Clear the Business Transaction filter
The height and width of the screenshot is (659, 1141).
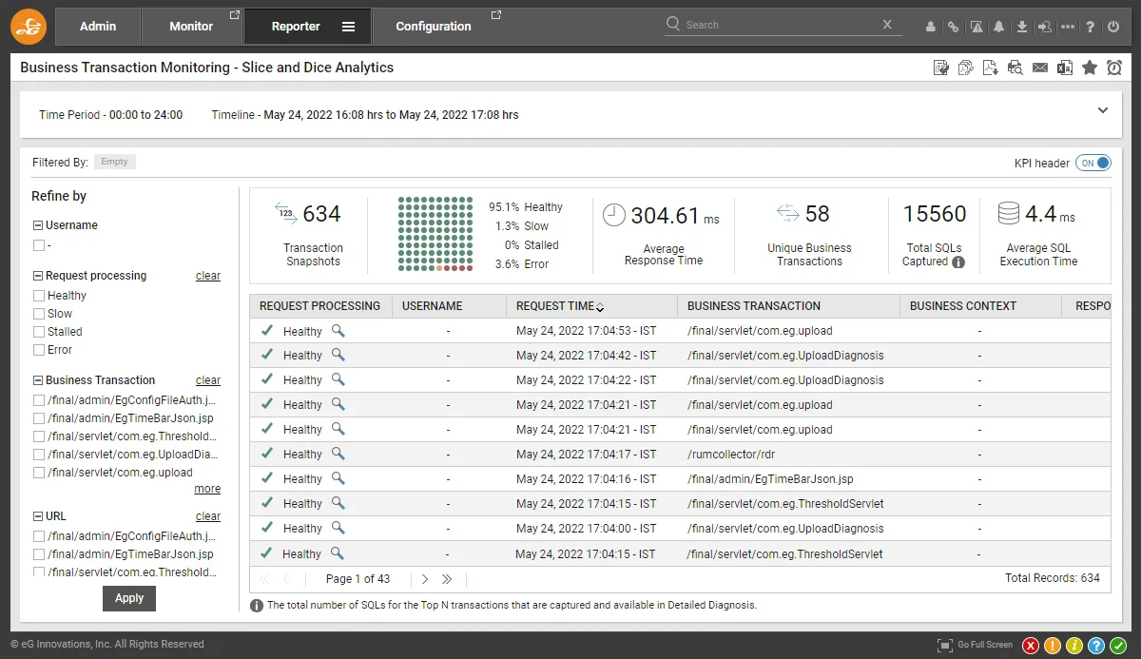tap(208, 380)
